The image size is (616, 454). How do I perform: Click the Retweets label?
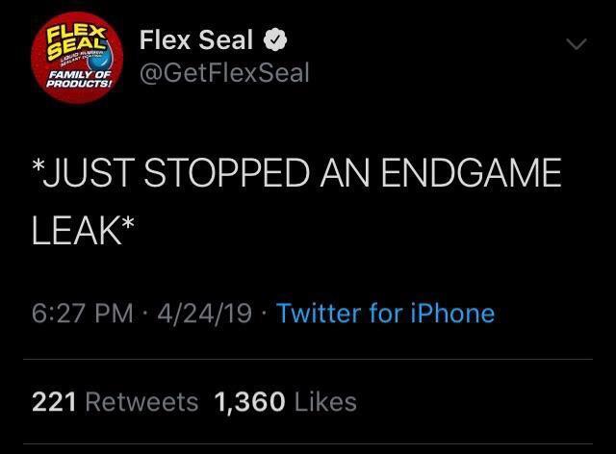click(x=141, y=401)
